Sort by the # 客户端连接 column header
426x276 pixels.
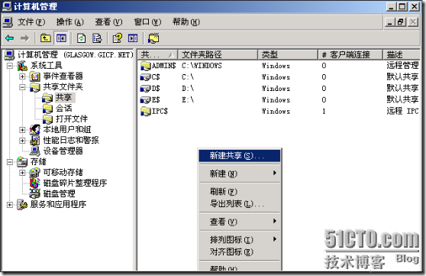pos(350,55)
